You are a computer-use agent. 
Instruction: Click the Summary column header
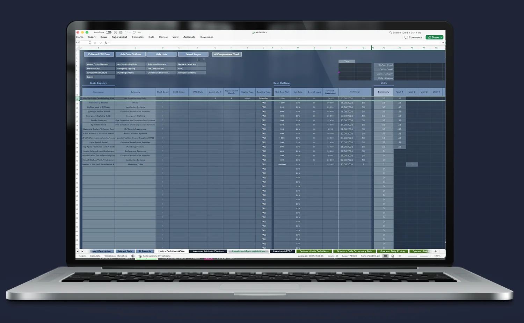384,92
